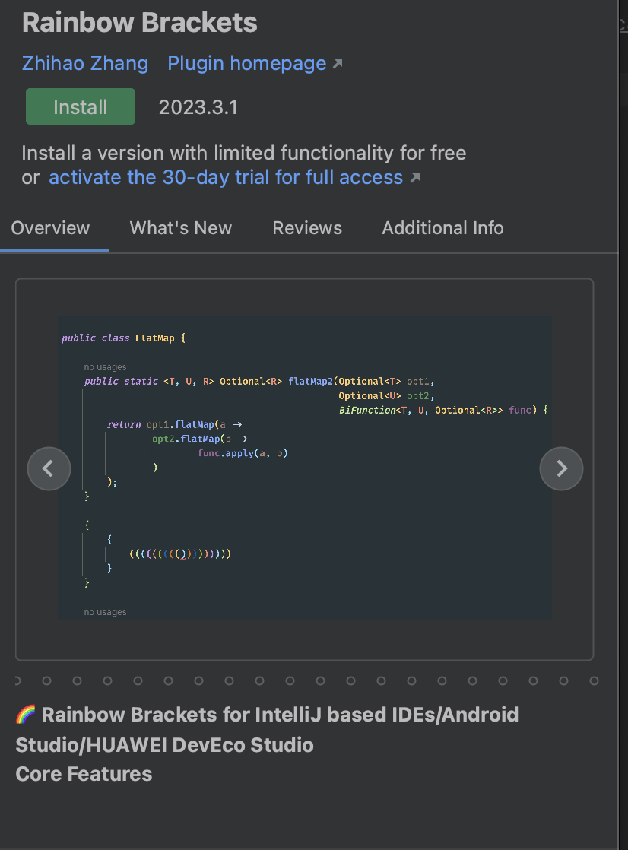Open the What's New tab
This screenshot has width=628, height=850.
pyautogui.click(x=181, y=228)
